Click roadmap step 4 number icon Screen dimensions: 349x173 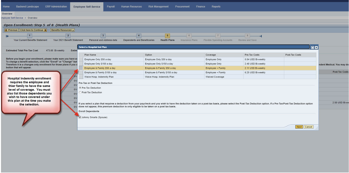(139, 36)
